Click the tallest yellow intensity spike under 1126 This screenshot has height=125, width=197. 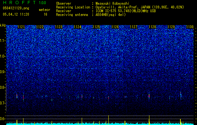point(108,120)
